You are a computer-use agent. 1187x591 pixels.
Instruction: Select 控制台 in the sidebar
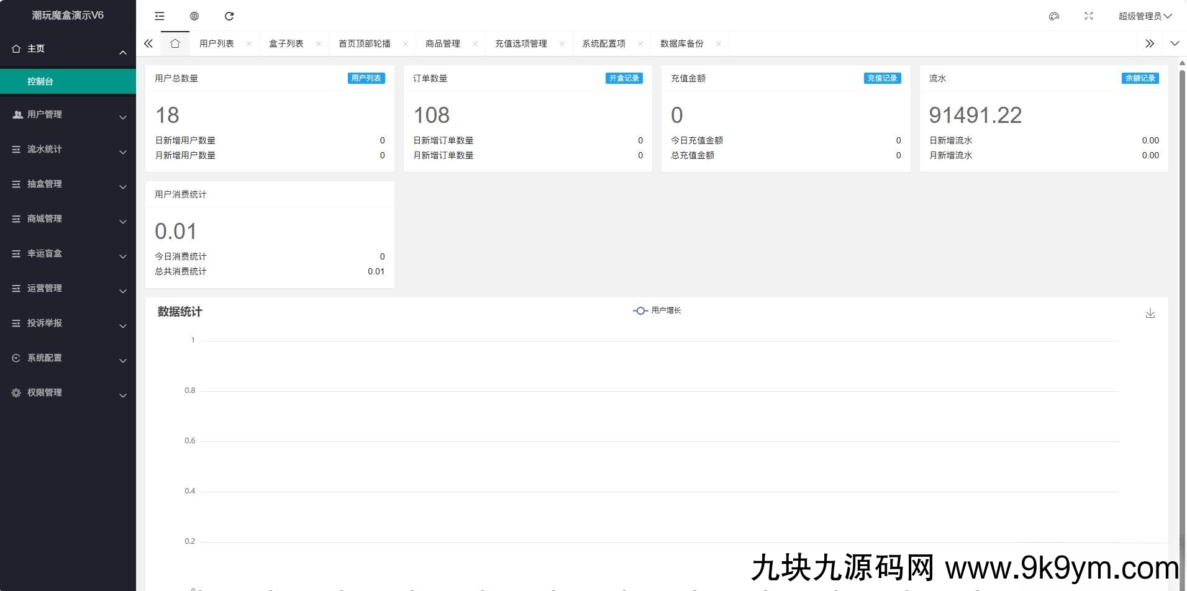[x=40, y=81]
